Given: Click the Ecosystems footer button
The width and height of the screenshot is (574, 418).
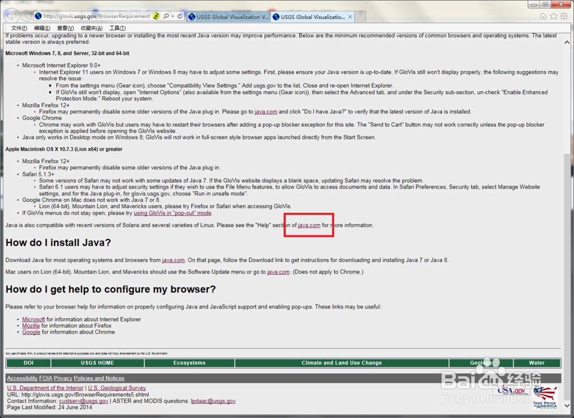Looking at the screenshot, I should [x=189, y=363].
